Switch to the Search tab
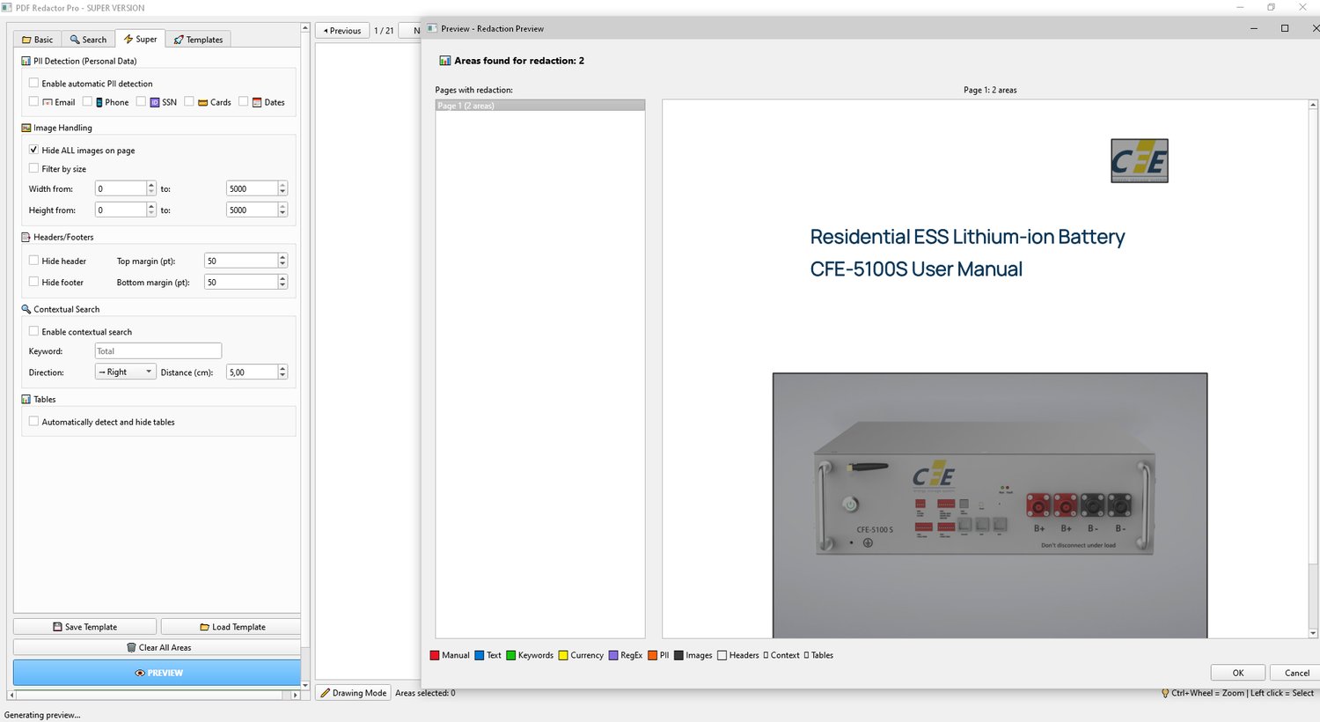This screenshot has width=1320, height=722. (x=88, y=40)
